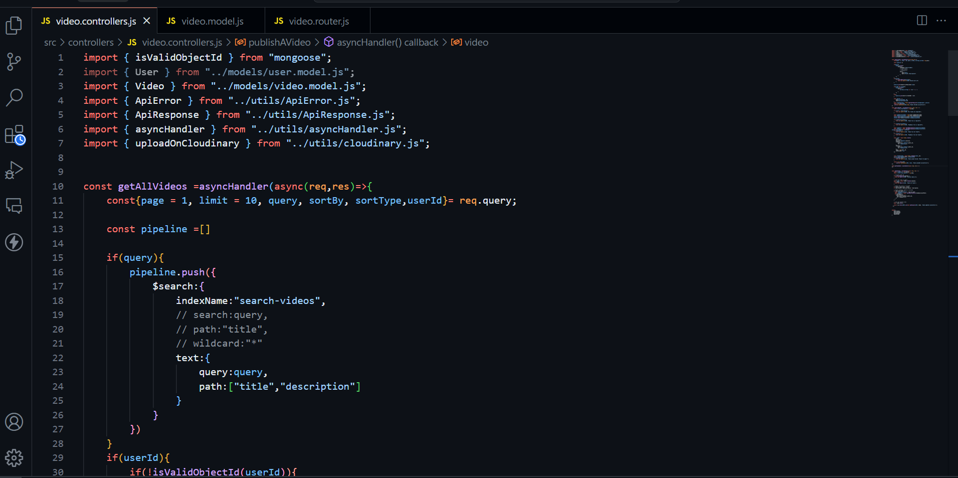Switch to the video.router.js tab
The height and width of the screenshot is (478, 958).
318,21
